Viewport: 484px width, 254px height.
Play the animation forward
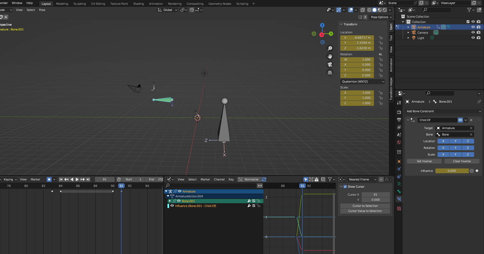coord(77,179)
